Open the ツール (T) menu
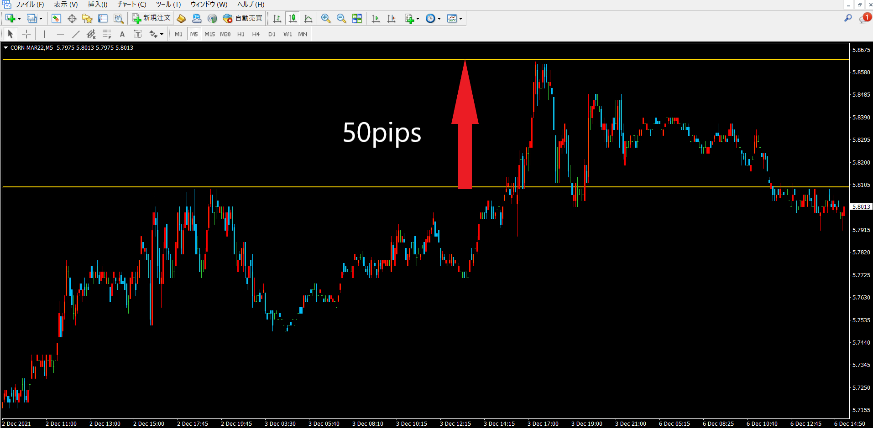 click(168, 5)
